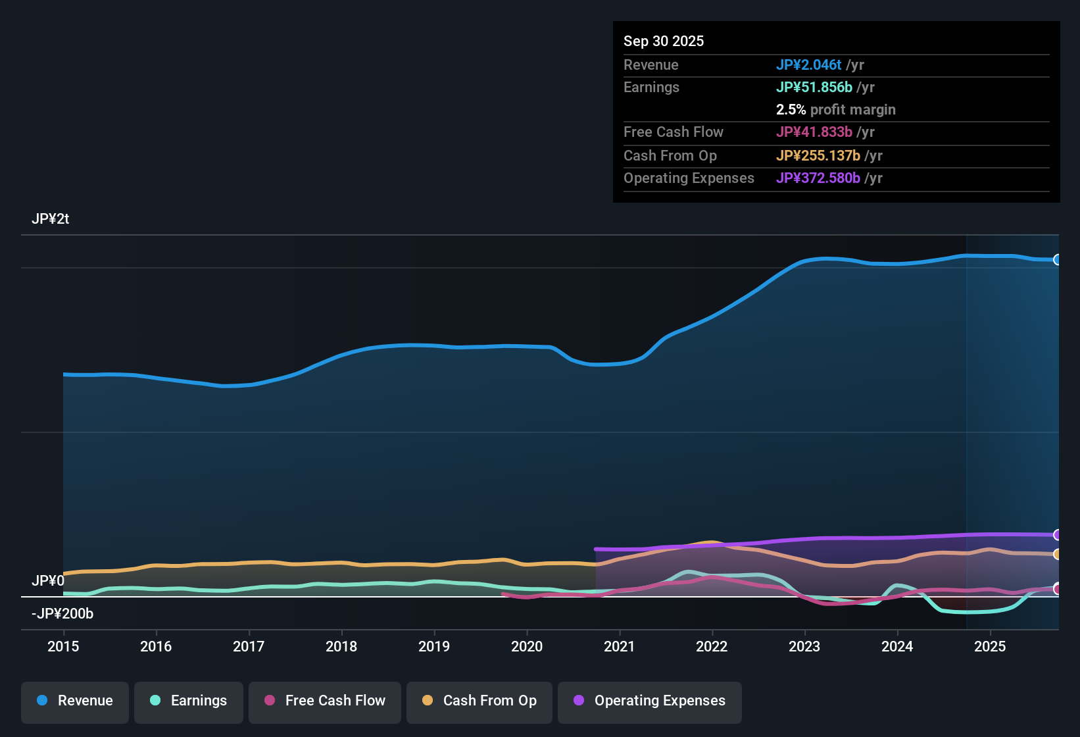Click the 2022 x-axis label
Screen dimensions: 1080x737
coord(712,647)
